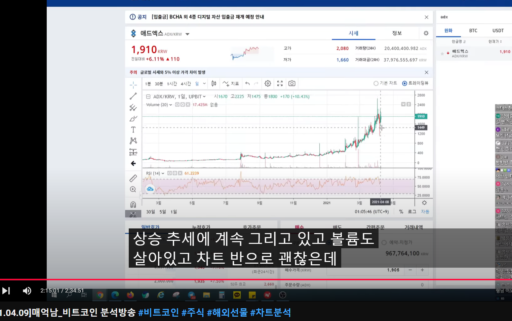Toggle percent scale mode
Screen dimensions: 512x321
pos(401,212)
